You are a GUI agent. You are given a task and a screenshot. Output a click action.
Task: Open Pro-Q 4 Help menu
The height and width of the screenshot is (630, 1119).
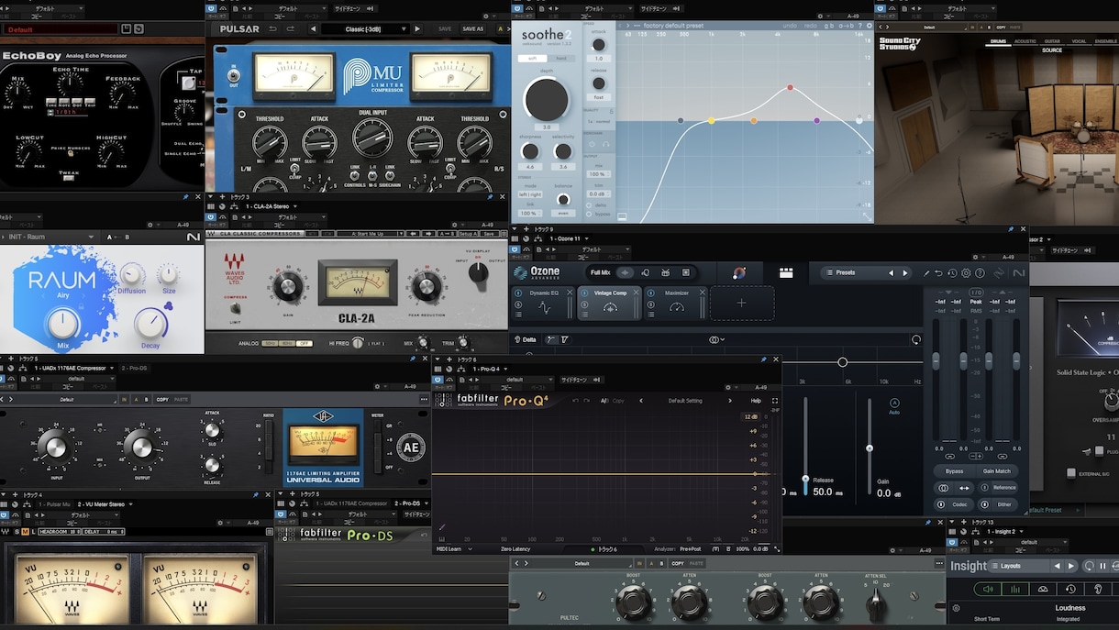pos(756,401)
